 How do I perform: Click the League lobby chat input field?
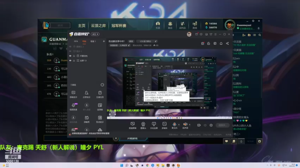click(70, 138)
